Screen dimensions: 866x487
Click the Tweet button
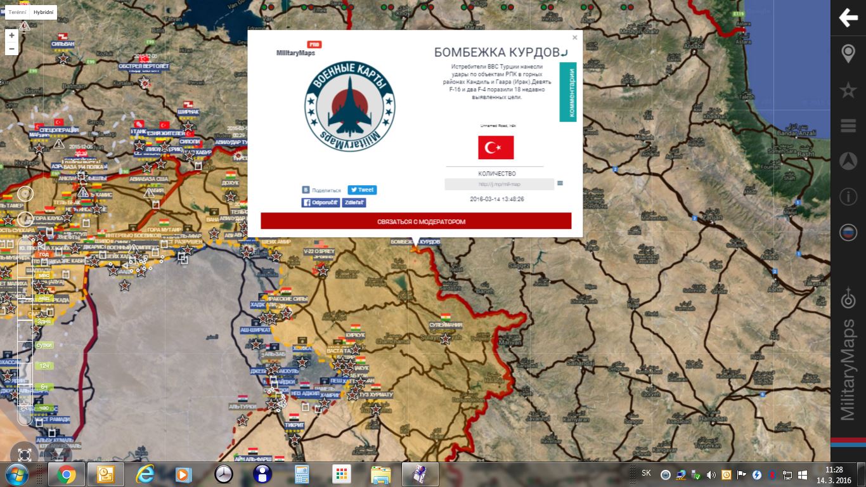pos(362,190)
